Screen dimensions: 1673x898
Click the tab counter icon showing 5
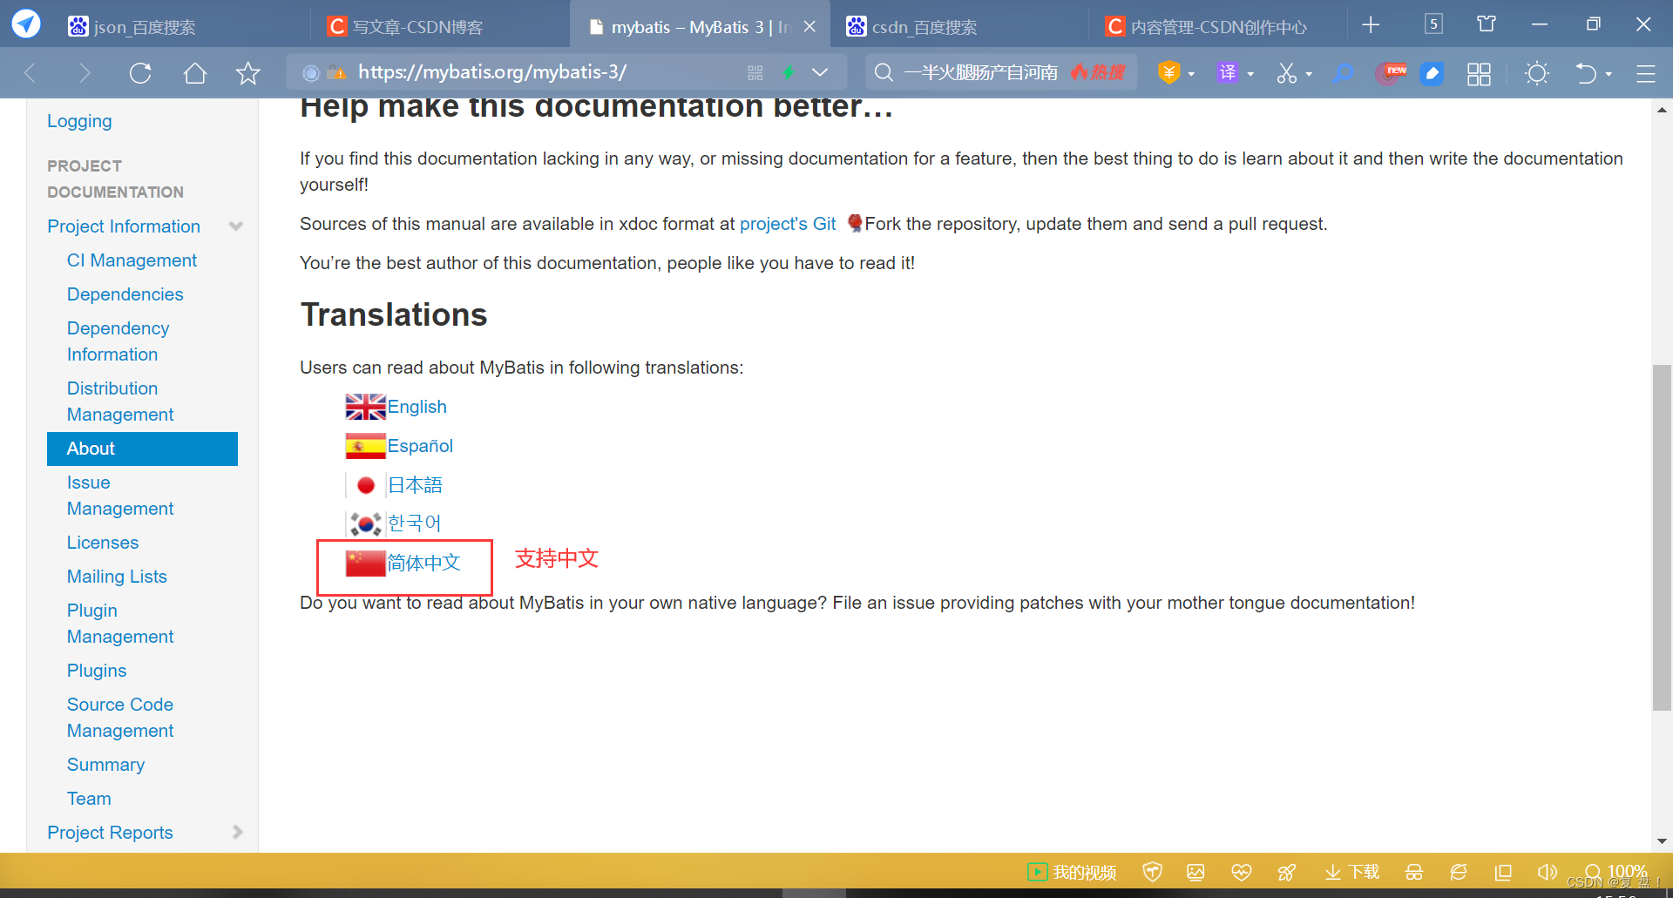tap(1433, 24)
